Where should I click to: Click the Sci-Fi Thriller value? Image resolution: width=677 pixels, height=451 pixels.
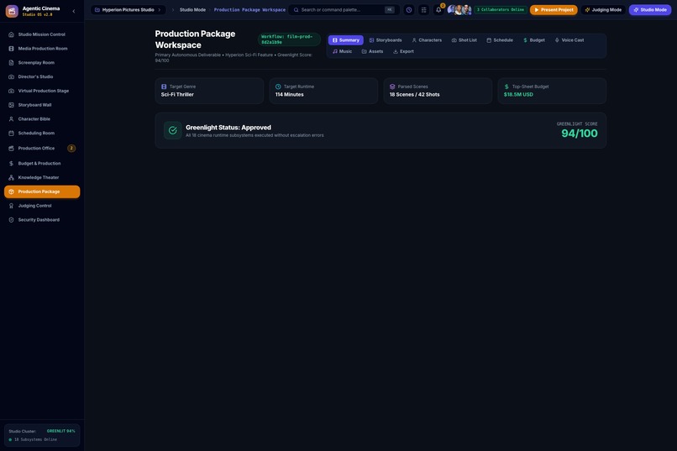click(x=177, y=95)
